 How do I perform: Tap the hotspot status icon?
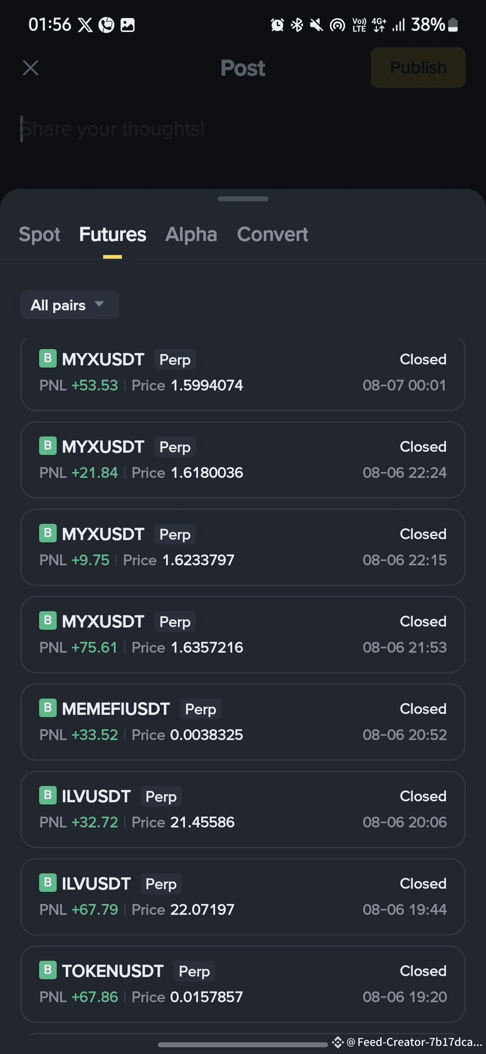click(x=337, y=25)
